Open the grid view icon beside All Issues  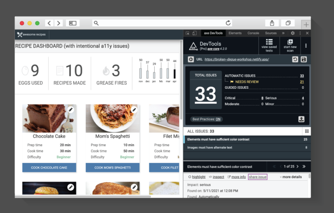(307, 131)
